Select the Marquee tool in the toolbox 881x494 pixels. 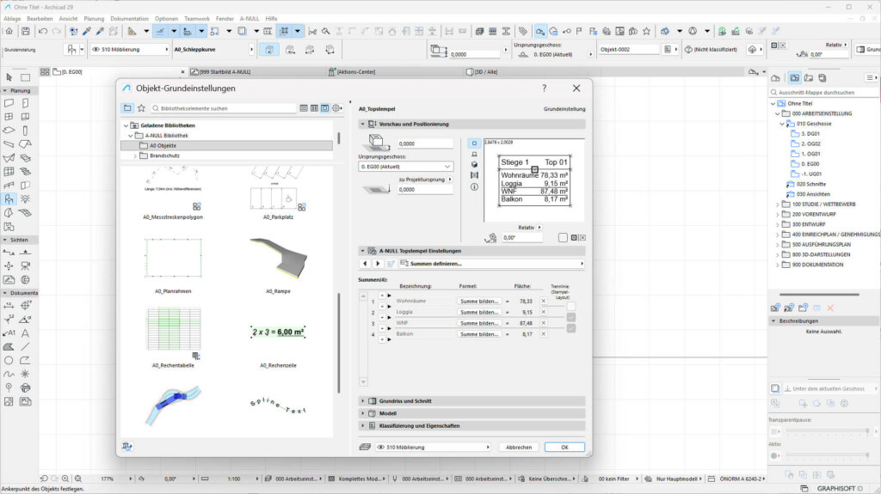click(x=25, y=77)
